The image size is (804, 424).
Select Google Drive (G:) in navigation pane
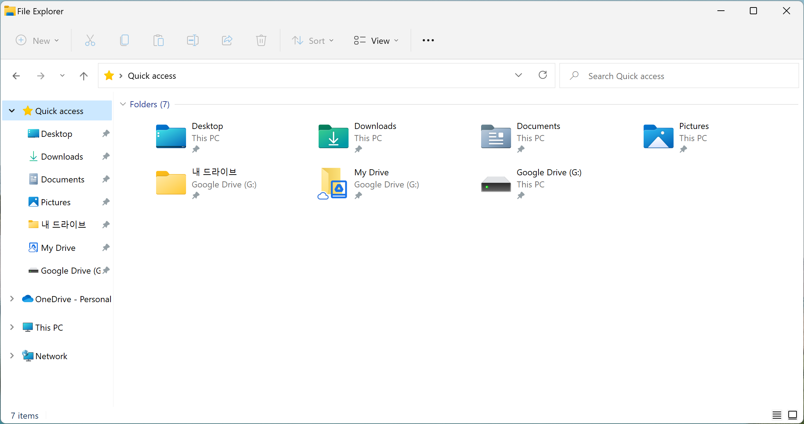coord(57,270)
